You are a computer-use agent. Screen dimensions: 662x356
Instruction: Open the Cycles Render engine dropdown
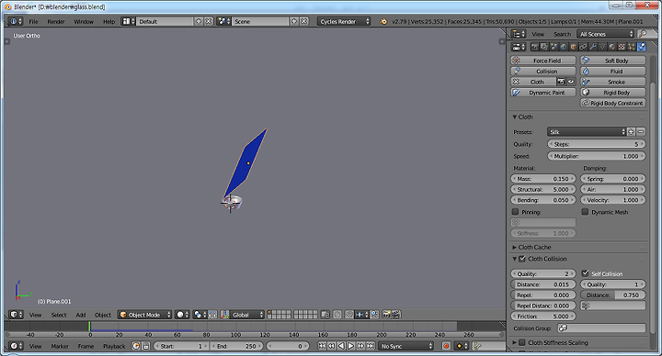pyautogui.click(x=344, y=21)
